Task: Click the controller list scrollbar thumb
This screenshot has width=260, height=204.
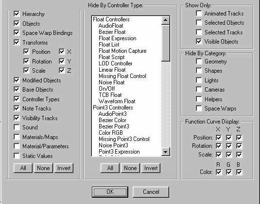Action: click(x=166, y=43)
